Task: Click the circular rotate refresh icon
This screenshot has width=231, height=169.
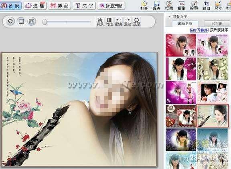Action: point(10,22)
